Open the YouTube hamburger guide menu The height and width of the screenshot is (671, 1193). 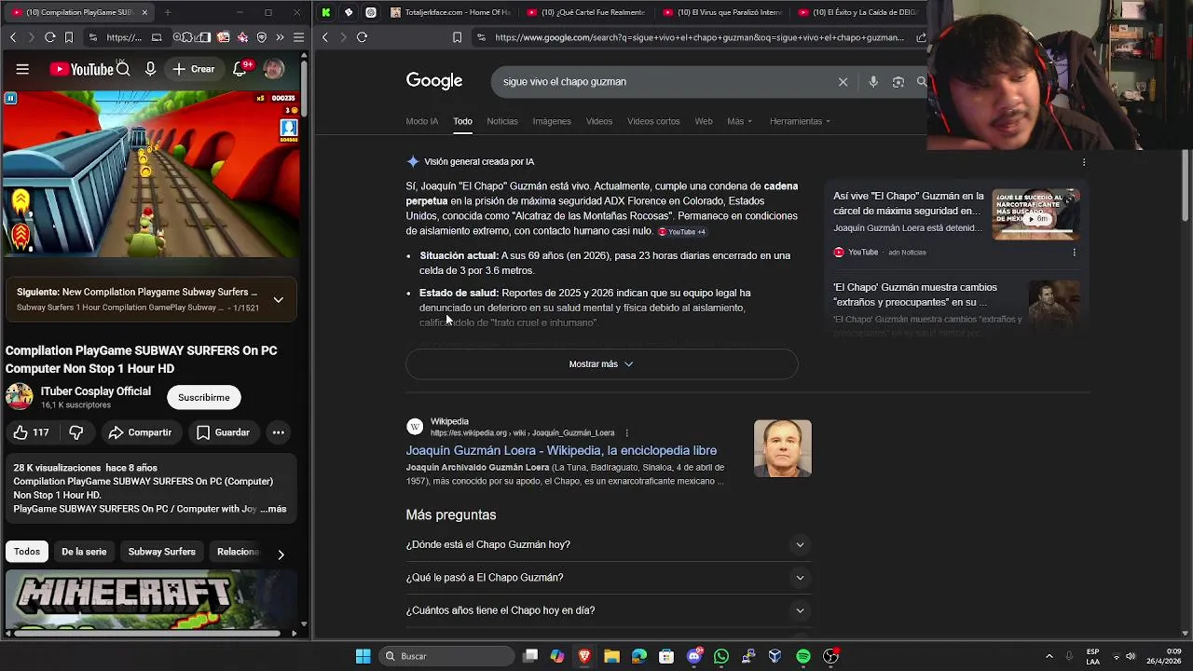[22, 69]
